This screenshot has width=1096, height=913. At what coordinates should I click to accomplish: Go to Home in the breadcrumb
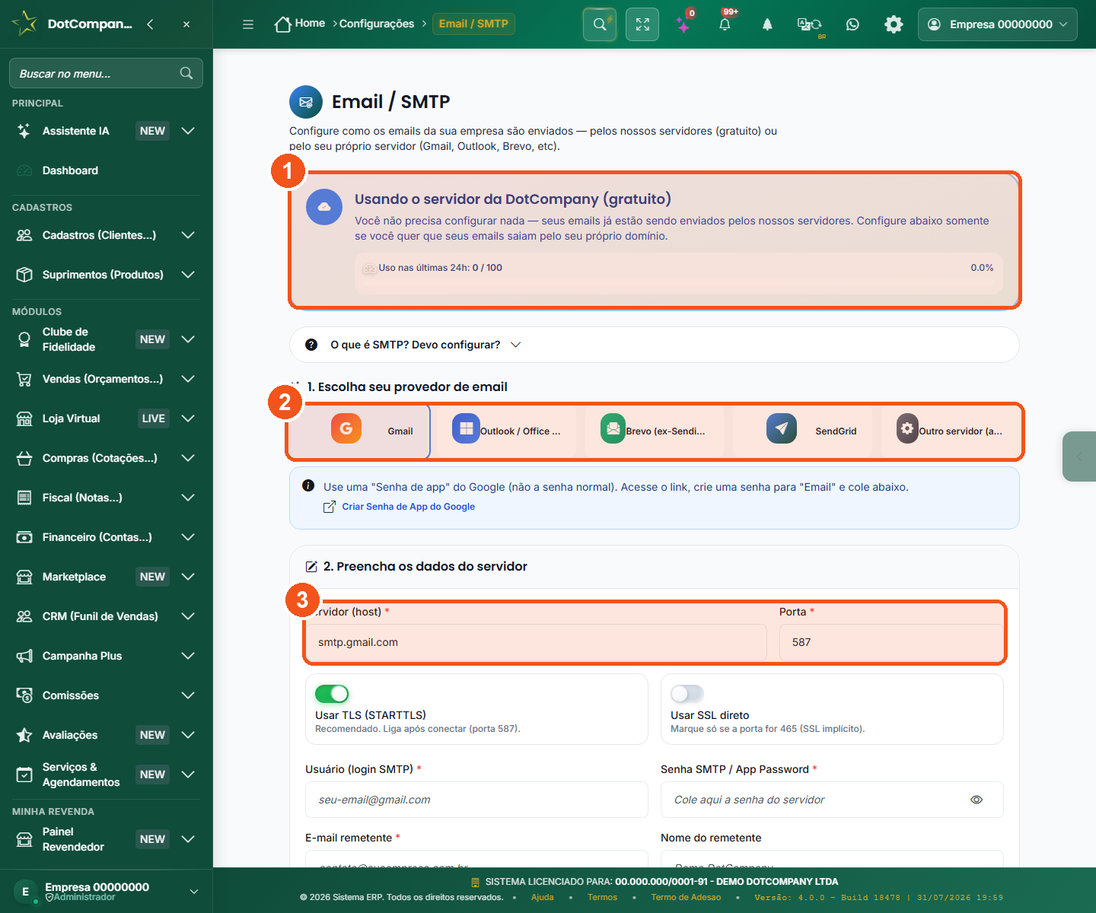[x=310, y=24]
